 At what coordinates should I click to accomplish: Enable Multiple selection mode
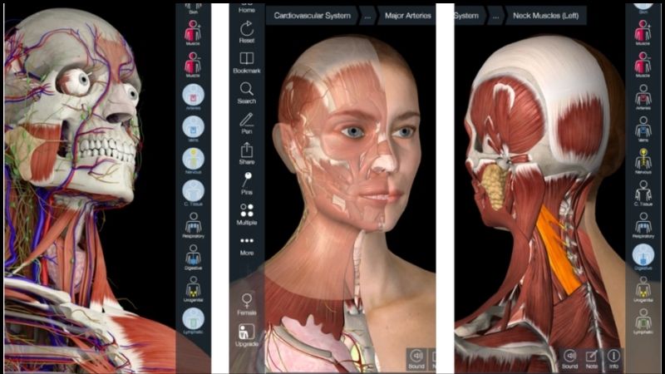click(247, 214)
